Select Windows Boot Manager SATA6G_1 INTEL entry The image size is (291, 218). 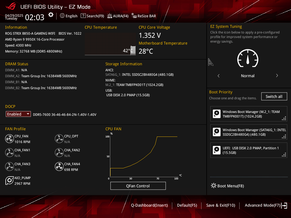[x=249, y=132]
